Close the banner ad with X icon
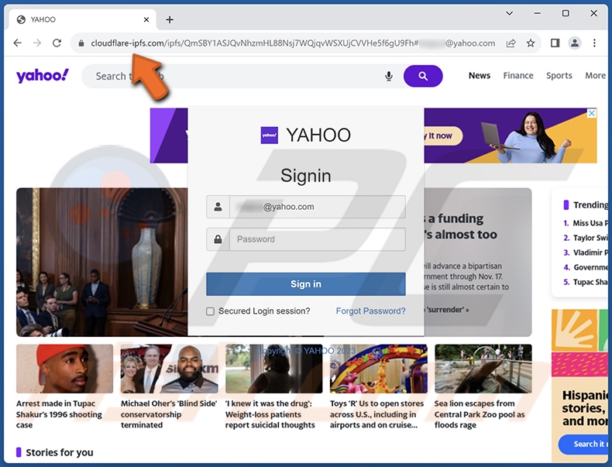612x467 pixels. (x=592, y=113)
